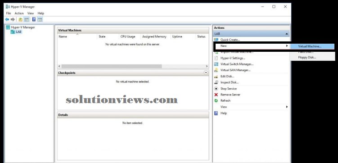Click the Inspect Disk... action link
This screenshot has width=338, height=163.
click(x=230, y=82)
